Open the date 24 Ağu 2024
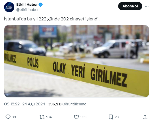152x123 pixels. pyautogui.click(x=34, y=104)
